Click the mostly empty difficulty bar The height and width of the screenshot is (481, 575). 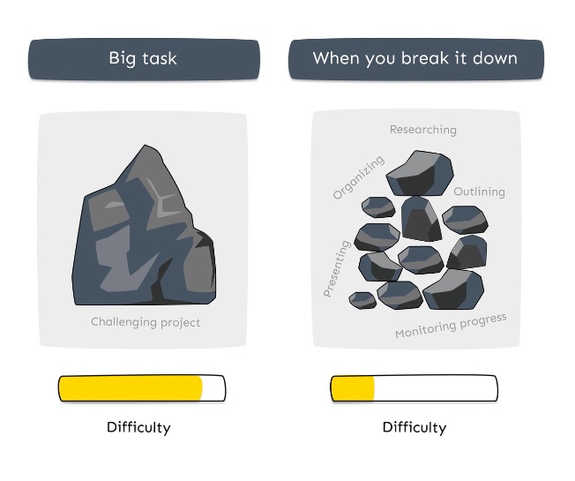[x=414, y=388]
